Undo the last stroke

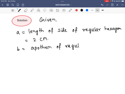coord(102,5)
